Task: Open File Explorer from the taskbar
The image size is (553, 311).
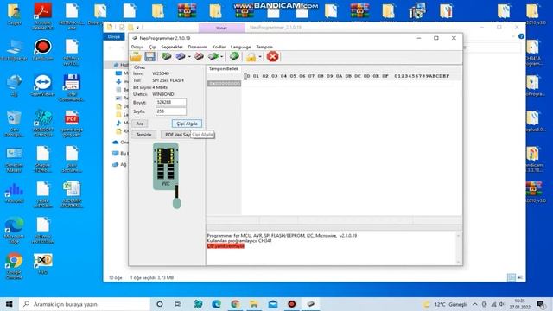Action: pos(254,304)
